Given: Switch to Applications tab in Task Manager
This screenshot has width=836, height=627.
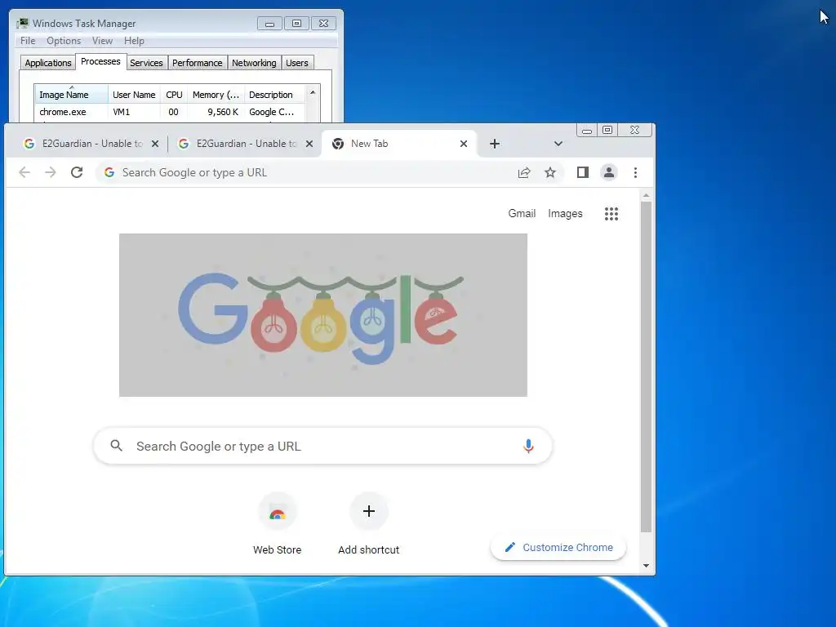Looking at the screenshot, I should click(x=48, y=63).
